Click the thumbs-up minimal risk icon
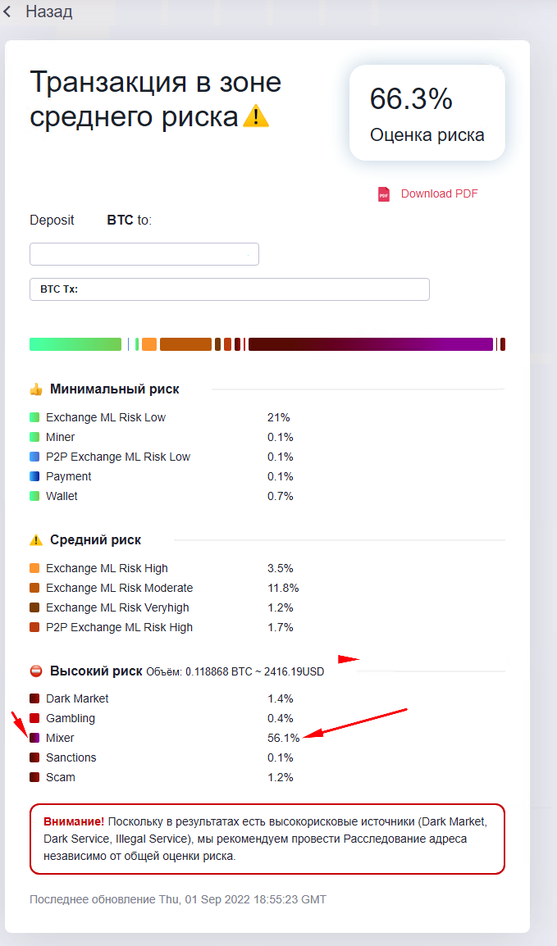The height and width of the screenshot is (946, 557). (35, 389)
